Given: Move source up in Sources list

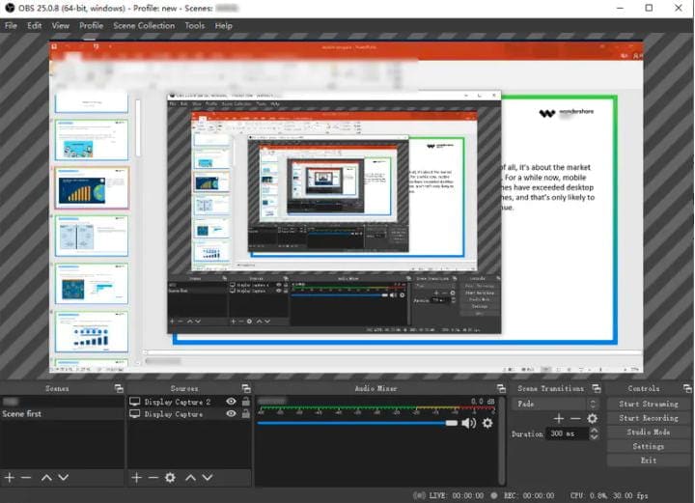Looking at the screenshot, I should (190, 477).
